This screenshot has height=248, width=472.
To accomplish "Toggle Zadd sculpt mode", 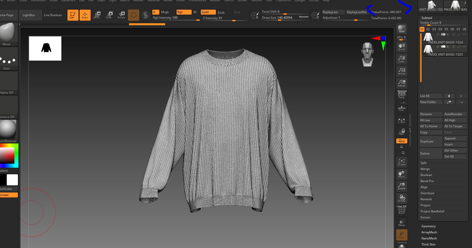I will (x=208, y=12).
